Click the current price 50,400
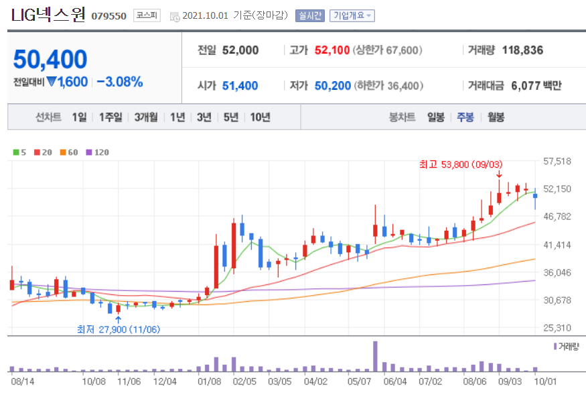 tap(50, 59)
